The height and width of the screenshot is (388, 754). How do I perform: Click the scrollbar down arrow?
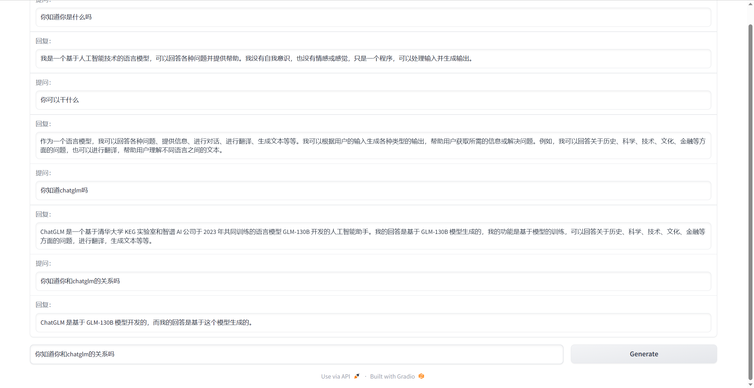[x=750, y=384]
